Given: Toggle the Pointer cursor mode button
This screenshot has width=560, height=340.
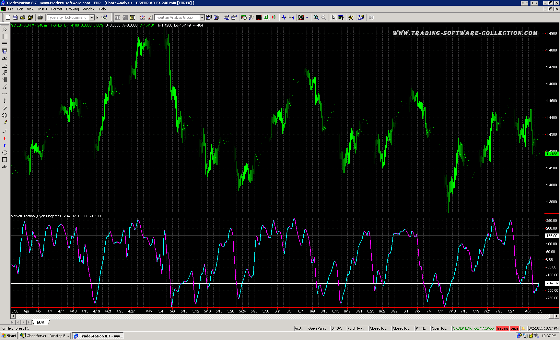Looking at the screenshot, I should coord(333,17).
